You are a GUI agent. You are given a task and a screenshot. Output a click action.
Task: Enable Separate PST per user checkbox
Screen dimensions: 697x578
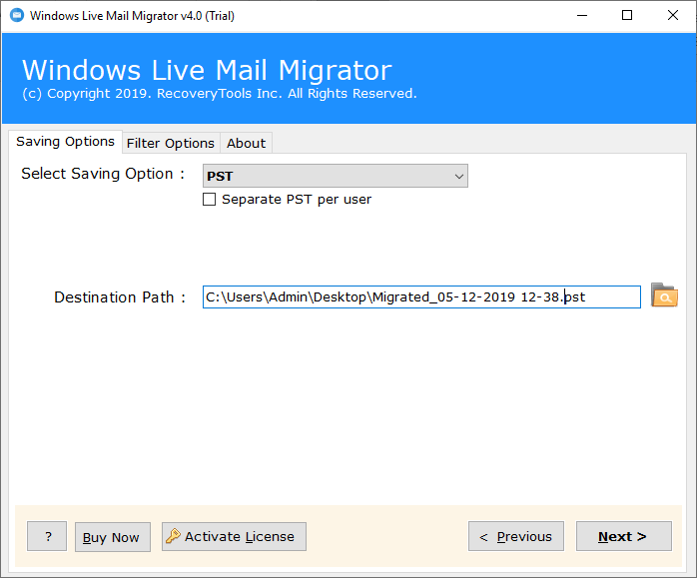210,199
